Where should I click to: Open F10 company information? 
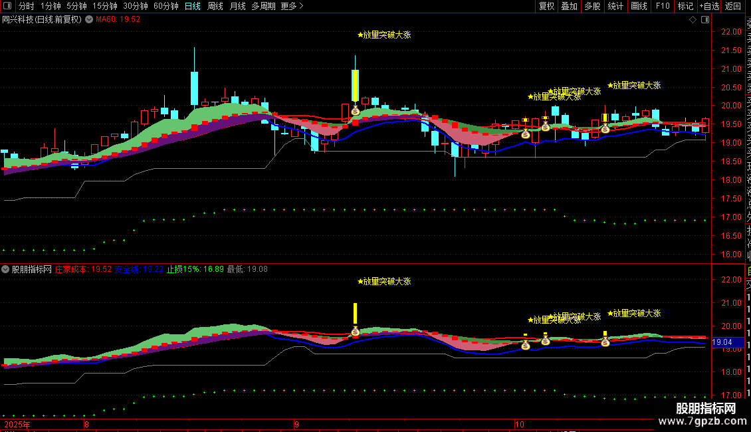click(x=663, y=6)
